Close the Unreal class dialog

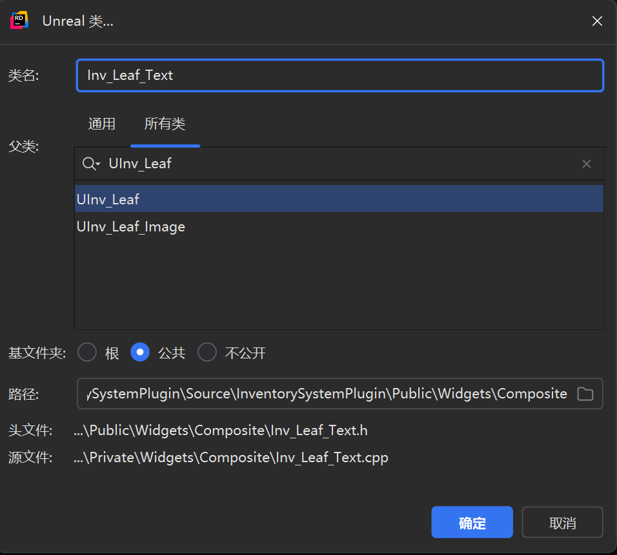597,21
